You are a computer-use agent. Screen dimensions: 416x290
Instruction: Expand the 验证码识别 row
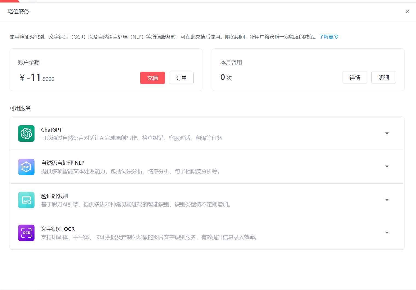(x=387, y=200)
